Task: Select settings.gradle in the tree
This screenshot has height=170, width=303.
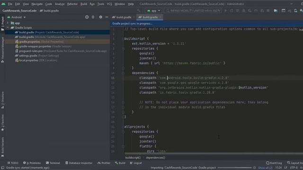Action: [58, 56]
